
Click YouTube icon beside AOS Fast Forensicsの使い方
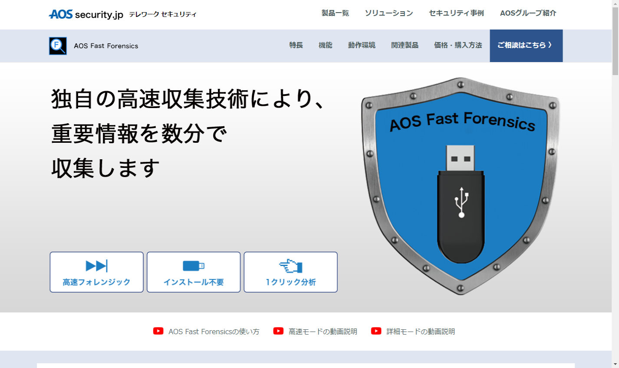158,331
